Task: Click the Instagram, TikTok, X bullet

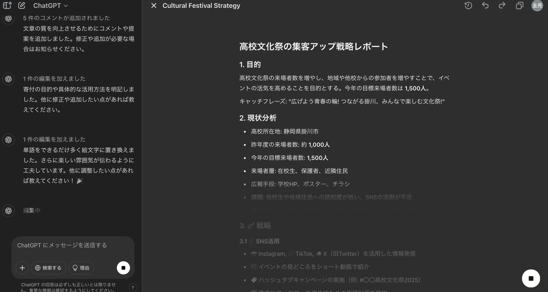Action: 333,254
